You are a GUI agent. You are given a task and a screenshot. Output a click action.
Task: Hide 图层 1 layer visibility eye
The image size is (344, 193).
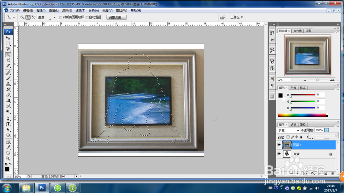[x=279, y=145]
